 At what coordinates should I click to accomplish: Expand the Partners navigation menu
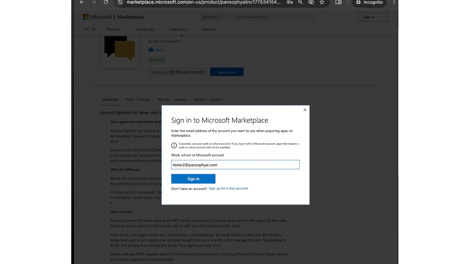coord(211,29)
